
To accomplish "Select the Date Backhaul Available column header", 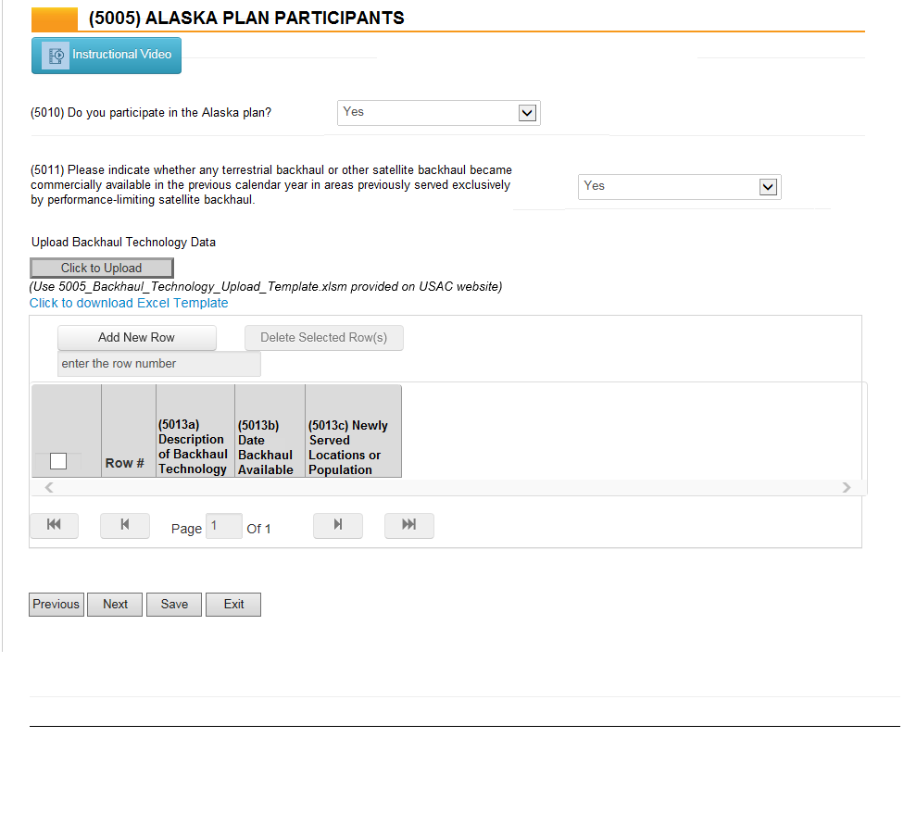I will (x=270, y=431).
